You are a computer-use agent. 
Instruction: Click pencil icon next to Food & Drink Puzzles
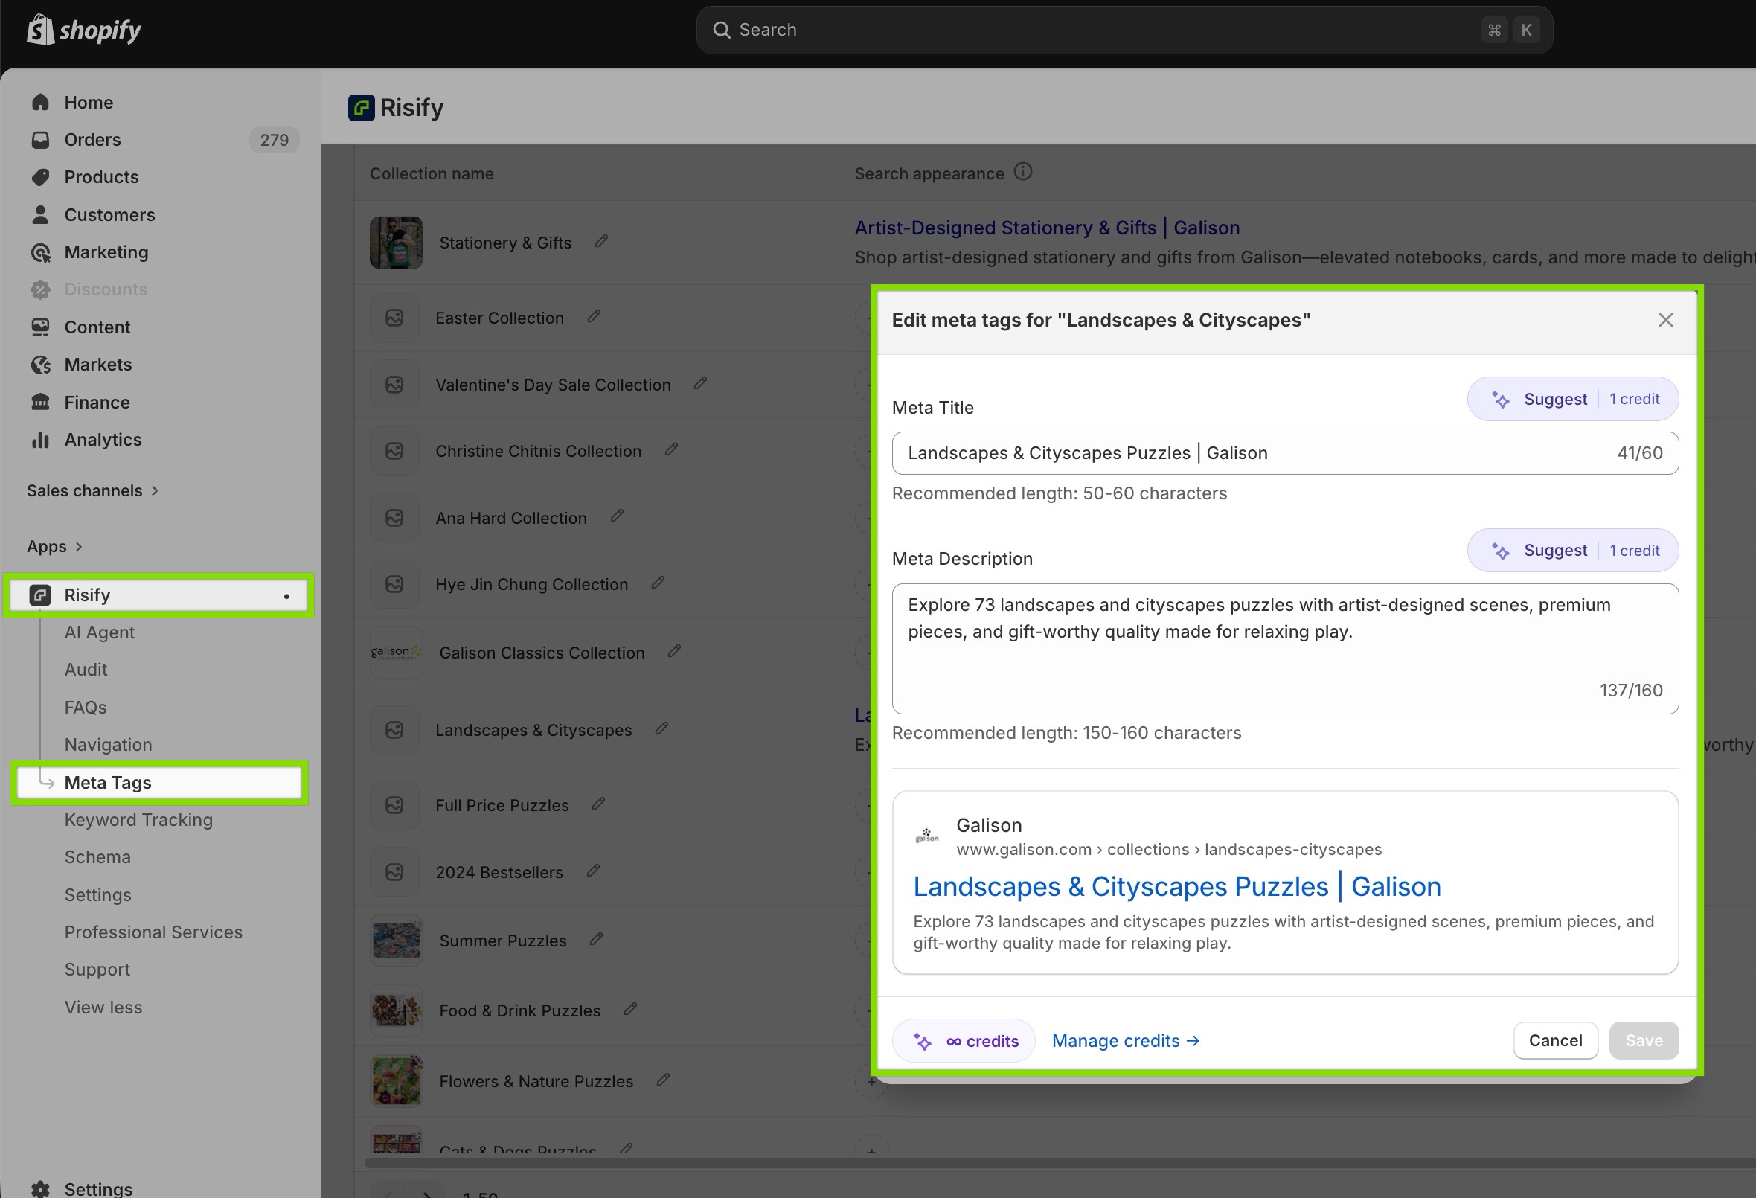click(630, 1009)
